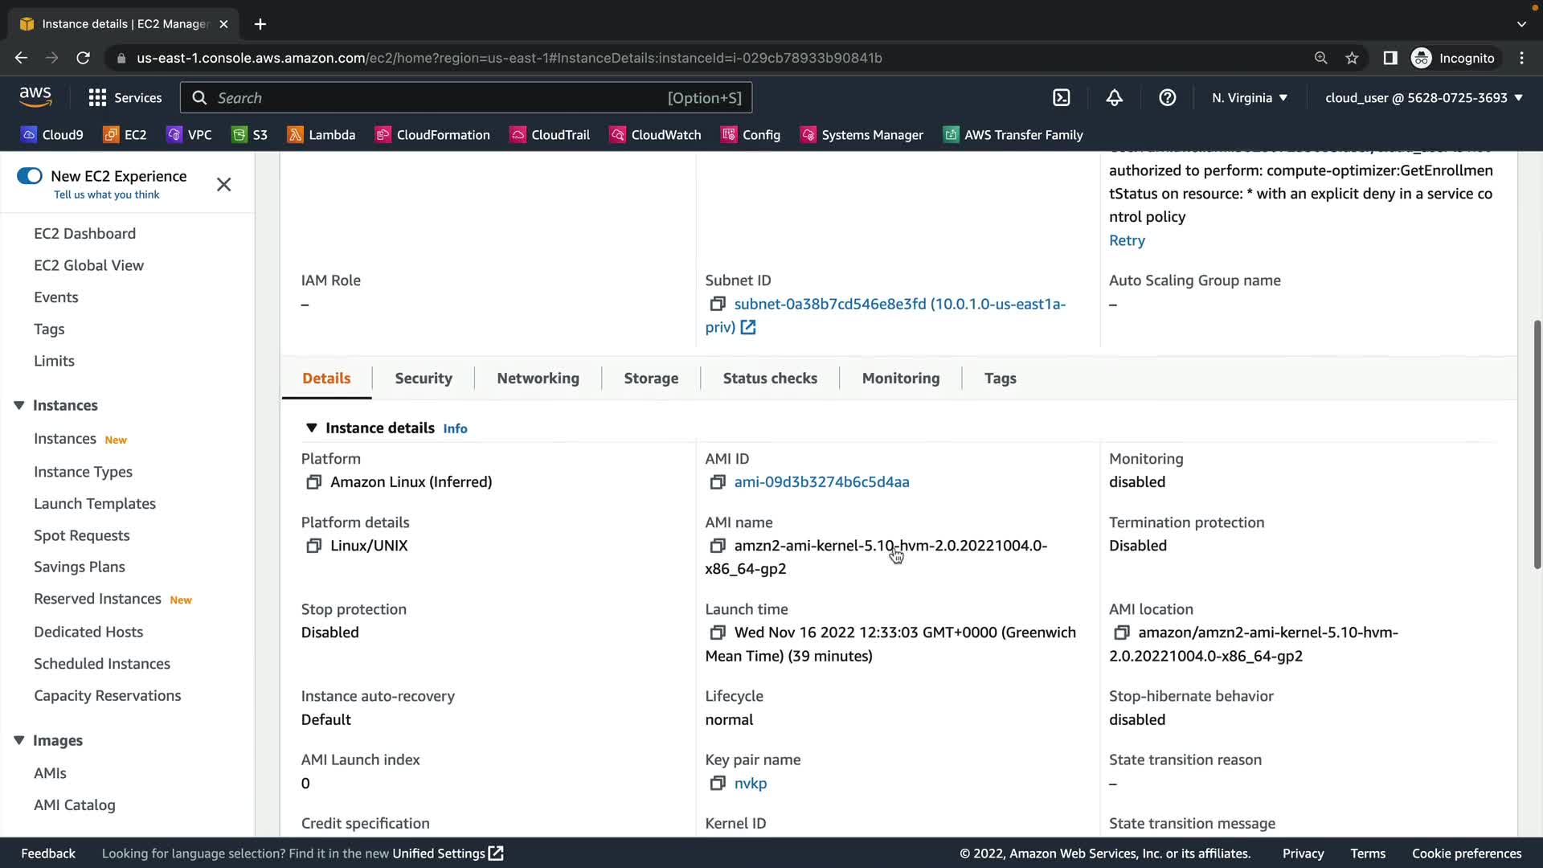Click the AWS console search field

click(466, 98)
